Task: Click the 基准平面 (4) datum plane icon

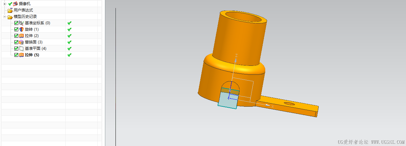Action: tap(21, 49)
